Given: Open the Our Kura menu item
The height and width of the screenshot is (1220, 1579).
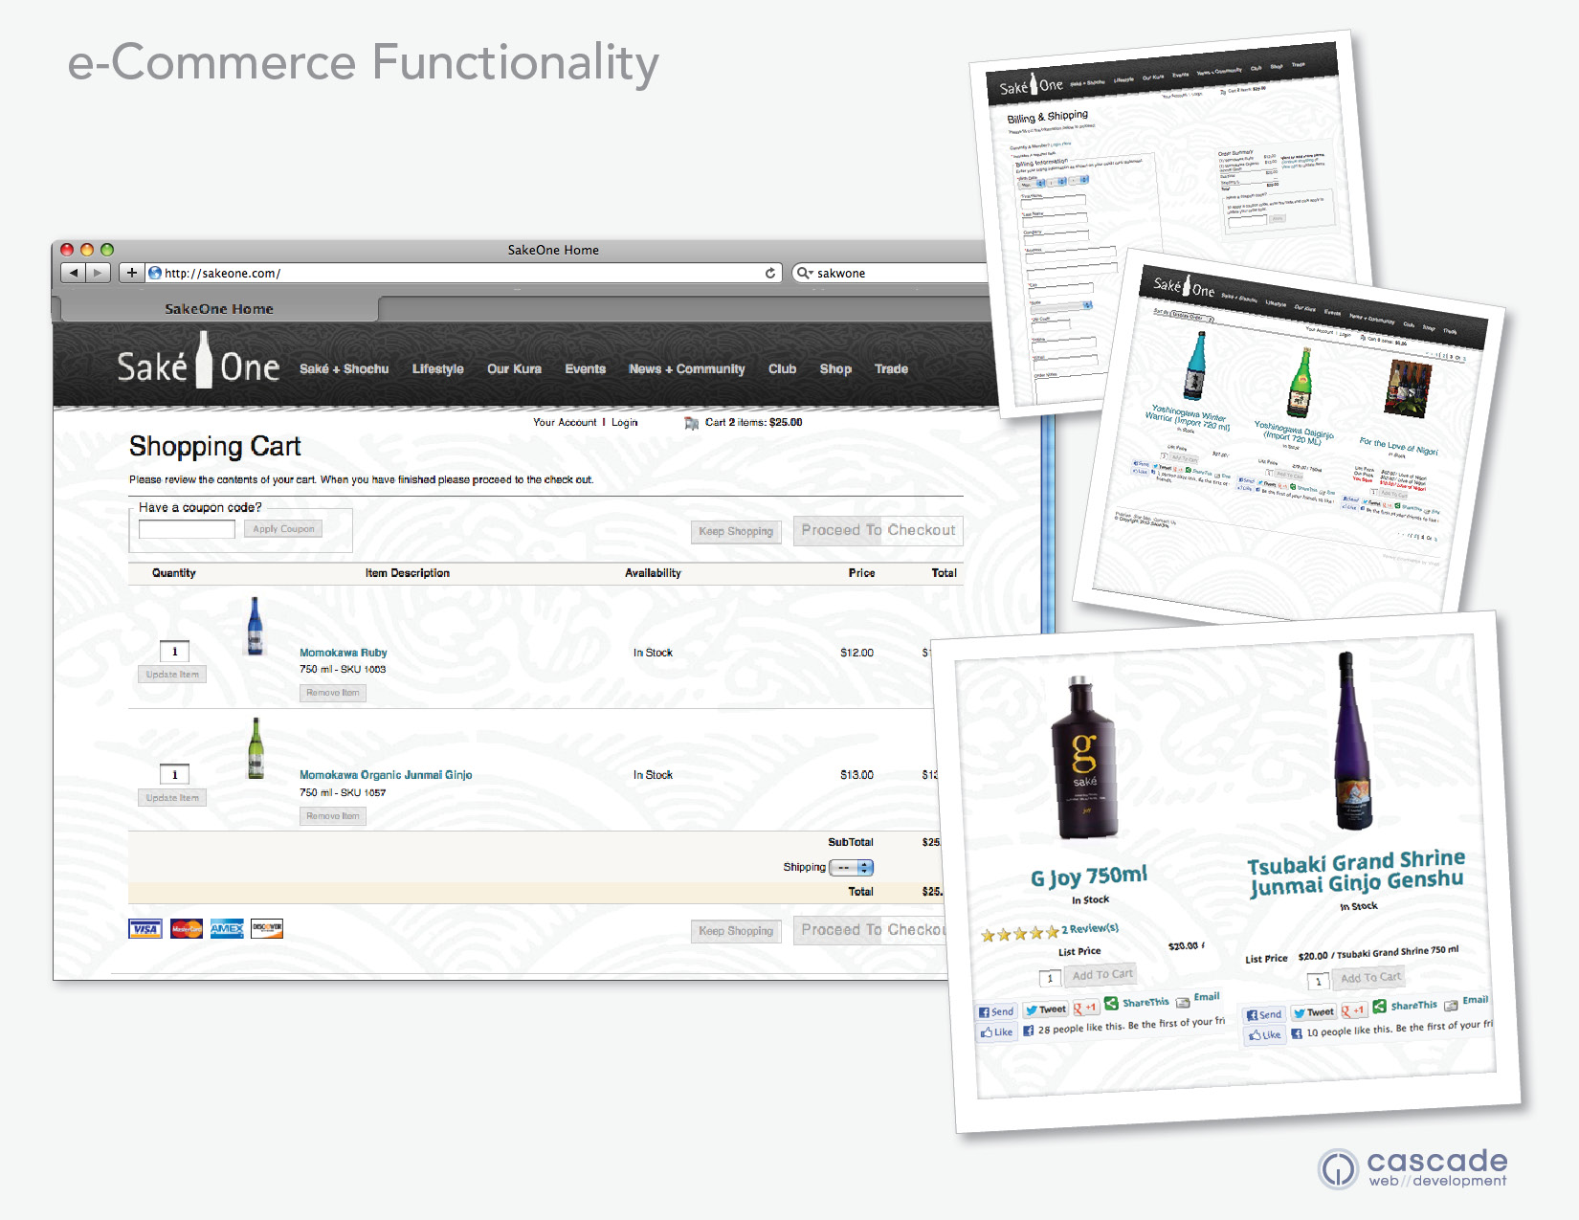Looking at the screenshot, I should click(514, 369).
